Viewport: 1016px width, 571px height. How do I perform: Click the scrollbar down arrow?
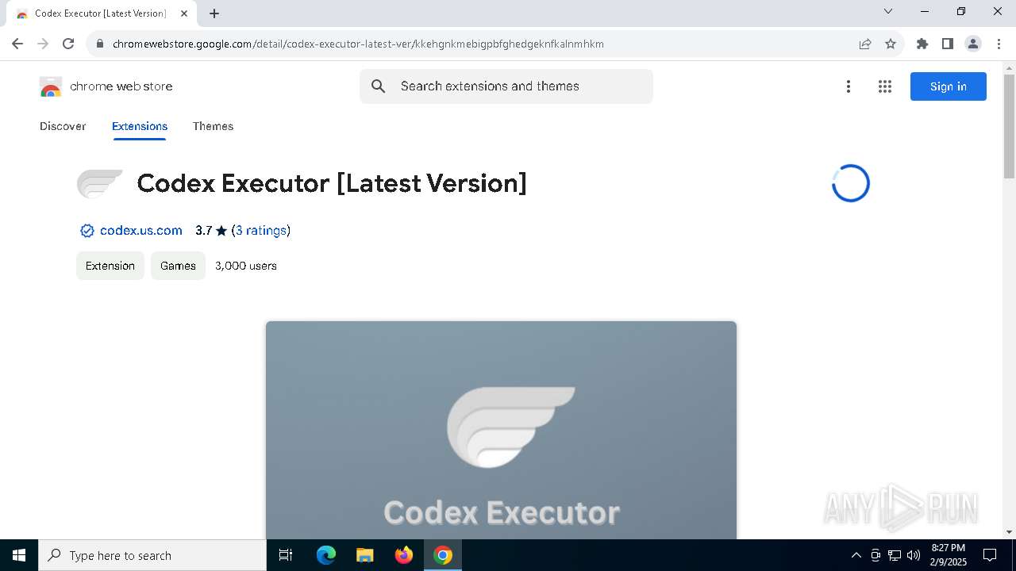[1009, 531]
